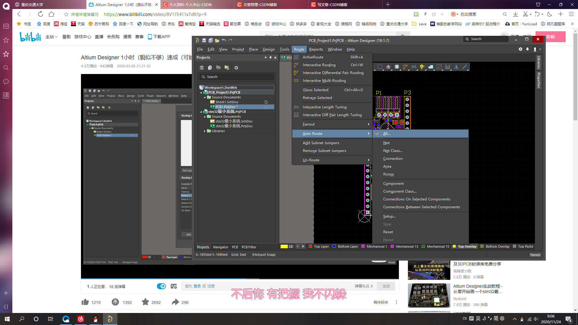Toggle the LS layer set button
The height and width of the screenshot is (325, 578).
click(x=291, y=246)
